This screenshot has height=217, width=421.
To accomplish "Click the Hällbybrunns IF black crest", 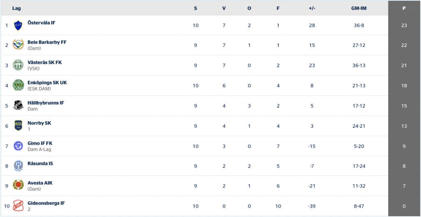I will click(18, 105).
